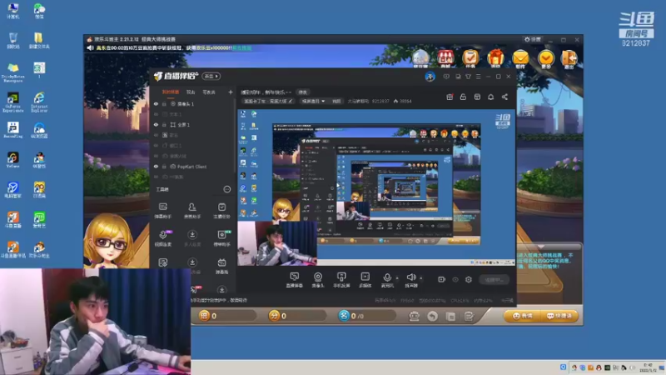Click the clock in the taskbar tray
The image size is (666, 375).
click(649, 367)
